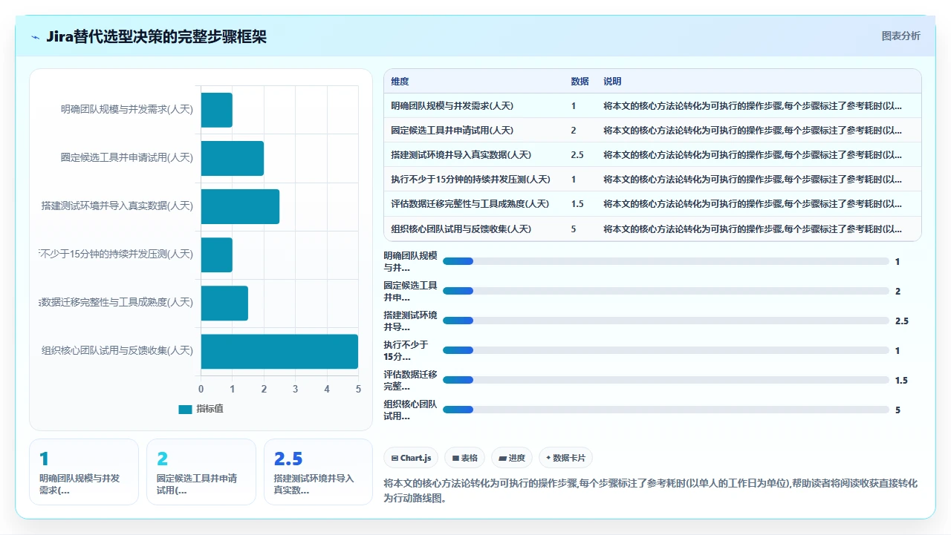Screen dimensions: 951x535
Task: Click the chart bar for 搭建测试环境并导入真实数据
Action: (240, 206)
